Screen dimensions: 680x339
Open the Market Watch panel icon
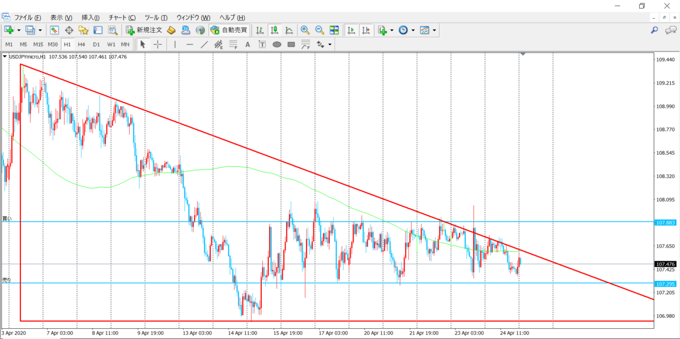(x=54, y=30)
